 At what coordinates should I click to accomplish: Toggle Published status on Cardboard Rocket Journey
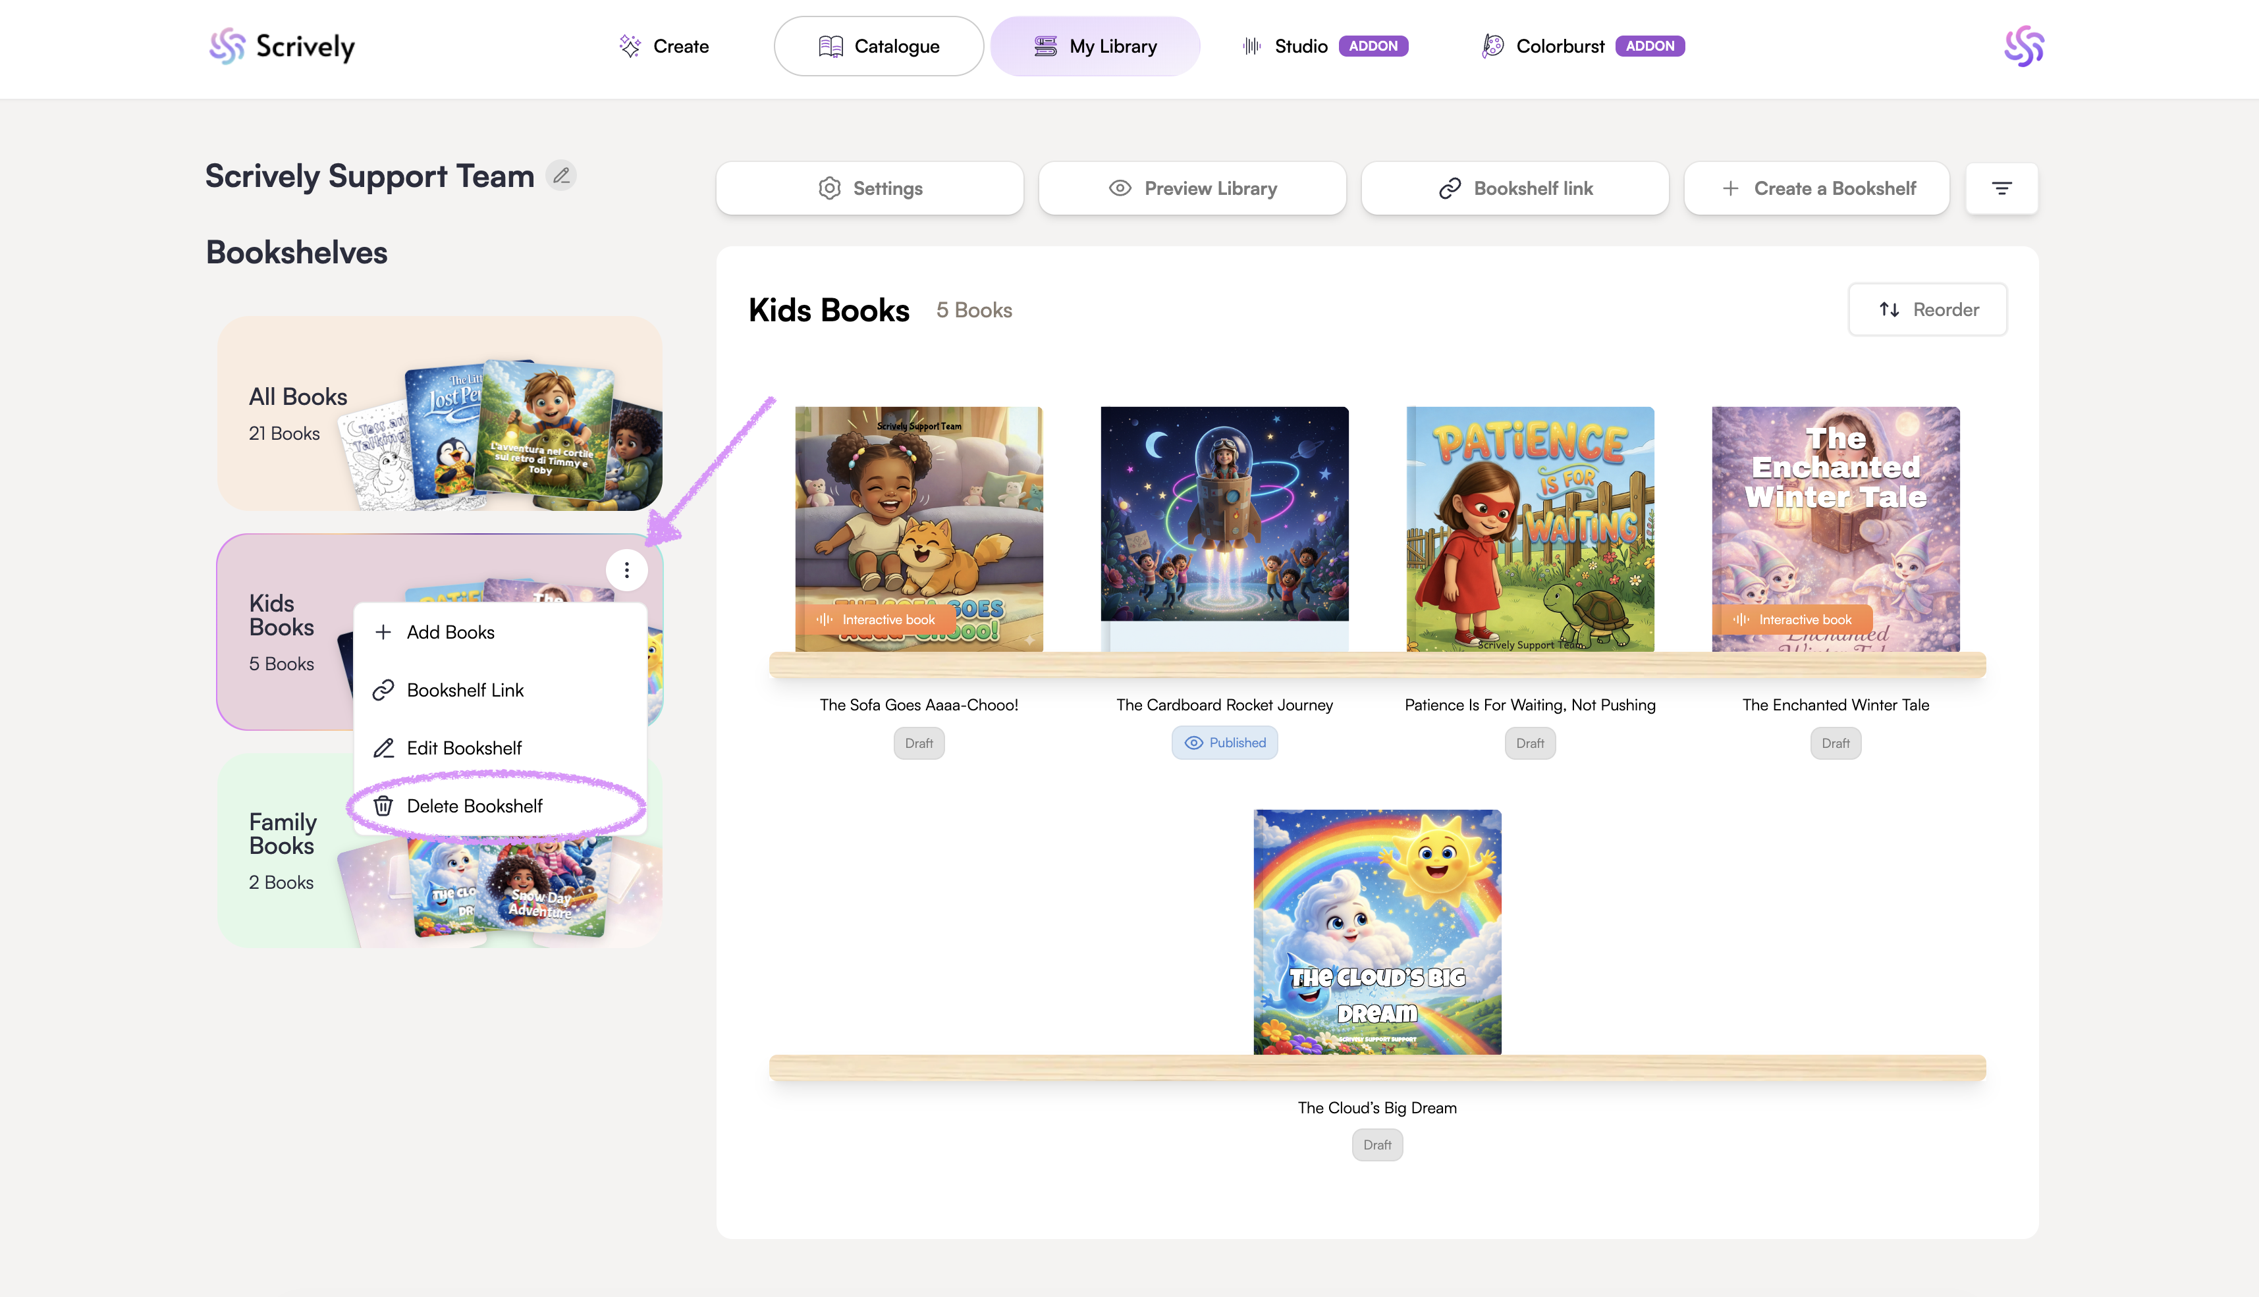pyautogui.click(x=1224, y=743)
